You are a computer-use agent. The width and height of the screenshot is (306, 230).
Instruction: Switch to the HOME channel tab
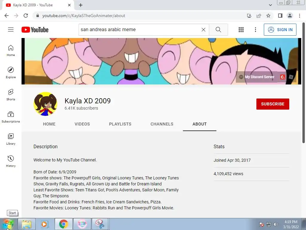point(49,124)
